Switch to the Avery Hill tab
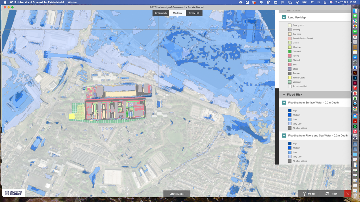This screenshot has height=203, width=361. click(x=194, y=13)
